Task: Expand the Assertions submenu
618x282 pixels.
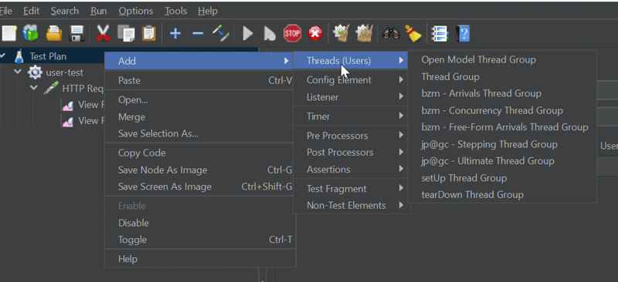Action: [x=351, y=169]
